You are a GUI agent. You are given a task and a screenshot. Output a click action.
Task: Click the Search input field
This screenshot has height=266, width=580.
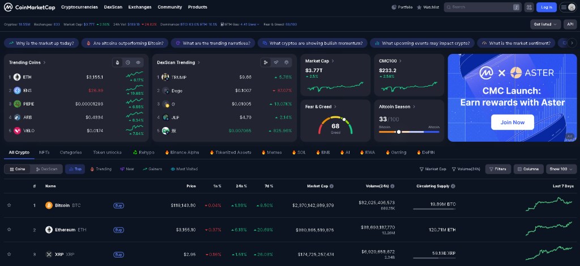point(482,7)
